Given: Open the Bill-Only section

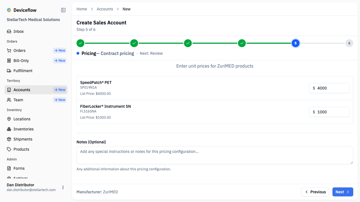Looking at the screenshot, I should (x=22, y=60).
